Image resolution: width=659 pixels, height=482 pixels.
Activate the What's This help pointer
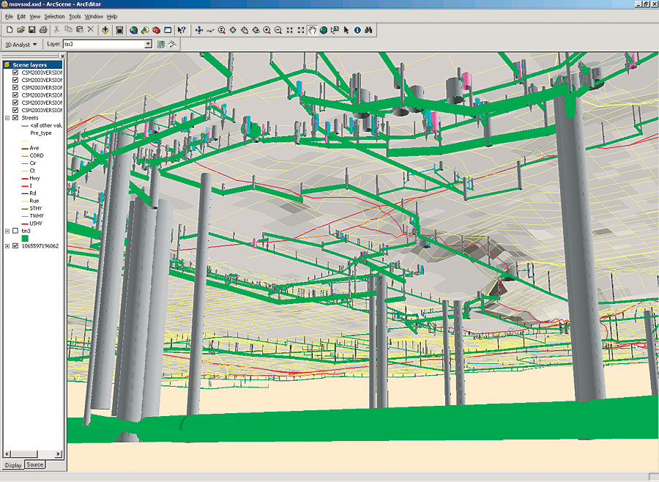coord(182,30)
